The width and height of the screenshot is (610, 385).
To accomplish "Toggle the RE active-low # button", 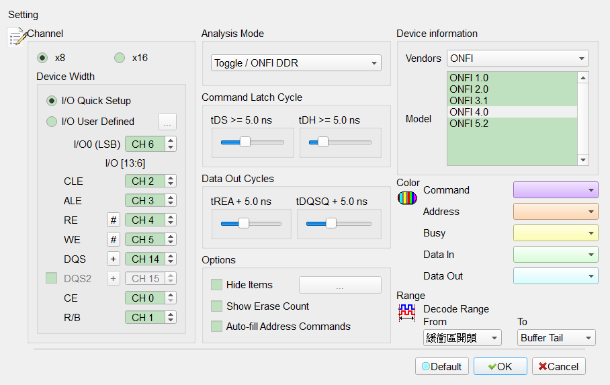I will click(x=114, y=220).
